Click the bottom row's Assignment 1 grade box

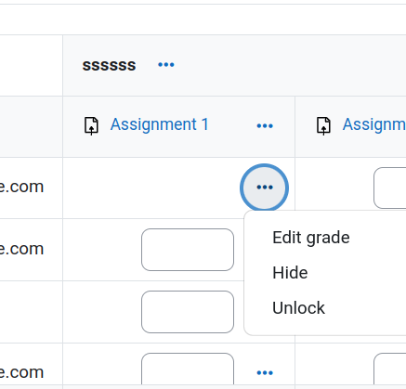pyautogui.click(x=188, y=369)
